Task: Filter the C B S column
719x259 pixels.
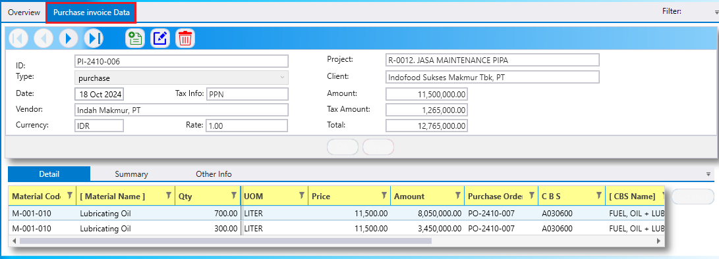Action: pyautogui.click(x=599, y=196)
